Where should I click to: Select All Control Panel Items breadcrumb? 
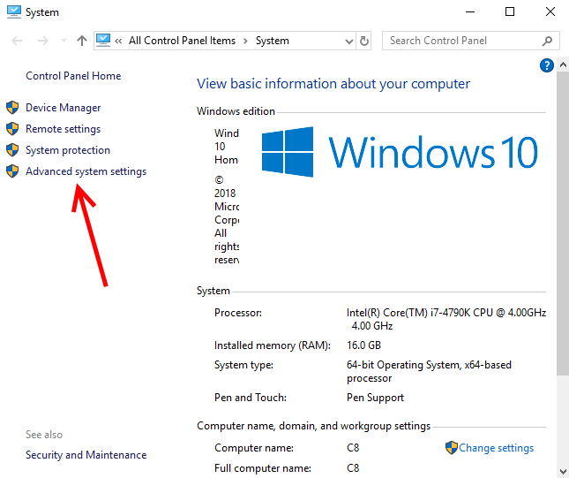(183, 41)
